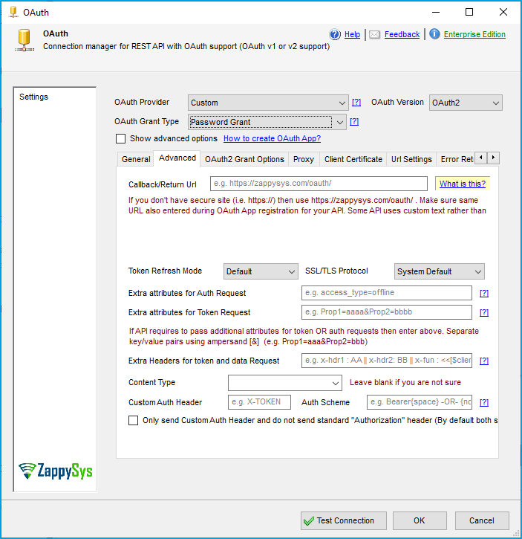Open the Feedback link
Viewport: 522px width, 539px height.
(402, 34)
